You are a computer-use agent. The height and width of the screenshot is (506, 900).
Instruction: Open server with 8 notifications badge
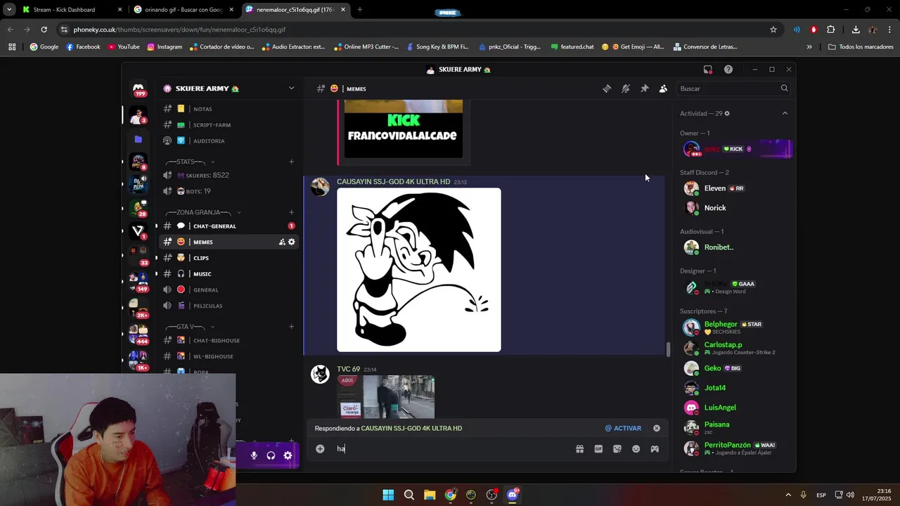click(x=139, y=162)
